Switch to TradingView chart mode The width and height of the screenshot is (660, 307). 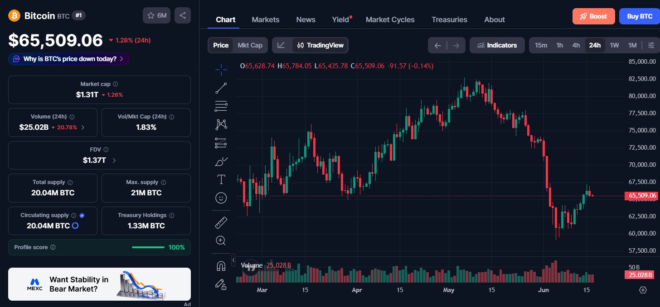[x=320, y=45]
